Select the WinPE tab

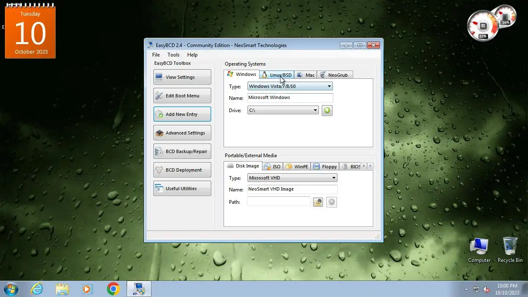[x=297, y=167]
